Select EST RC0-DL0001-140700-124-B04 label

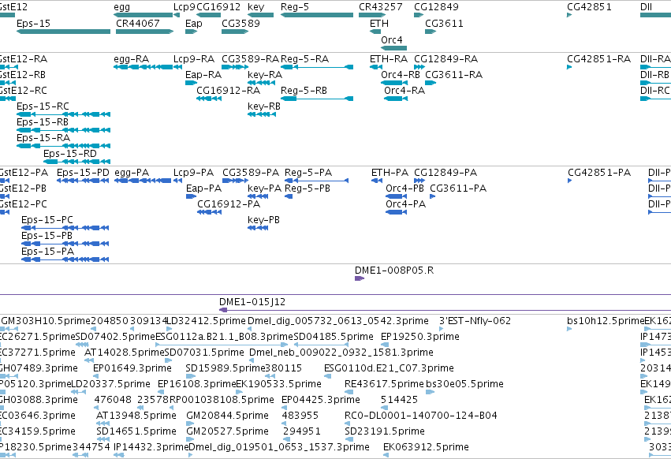(x=421, y=416)
